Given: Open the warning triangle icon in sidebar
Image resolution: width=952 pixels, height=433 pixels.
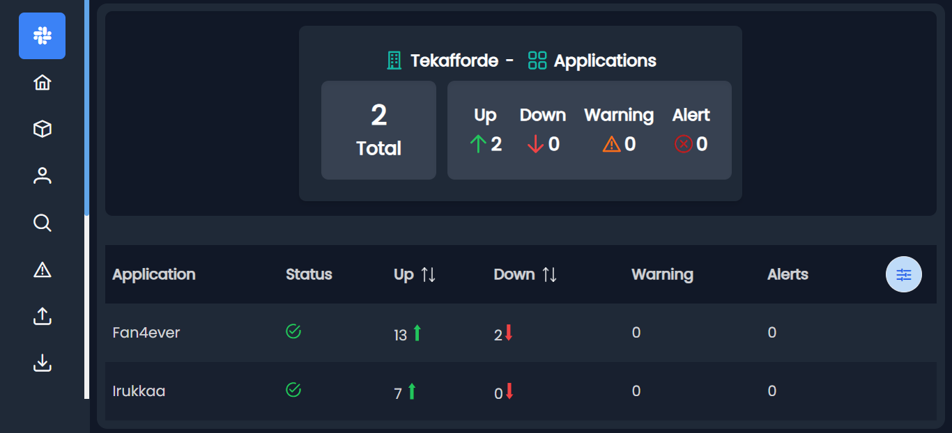Looking at the screenshot, I should click(x=43, y=269).
